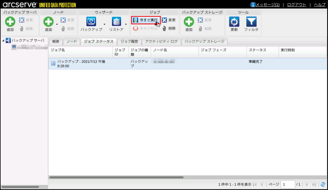The width and height of the screenshot is (328, 190).
Task: Click the pager refresh icon at bottom right
Action: tap(323, 184)
